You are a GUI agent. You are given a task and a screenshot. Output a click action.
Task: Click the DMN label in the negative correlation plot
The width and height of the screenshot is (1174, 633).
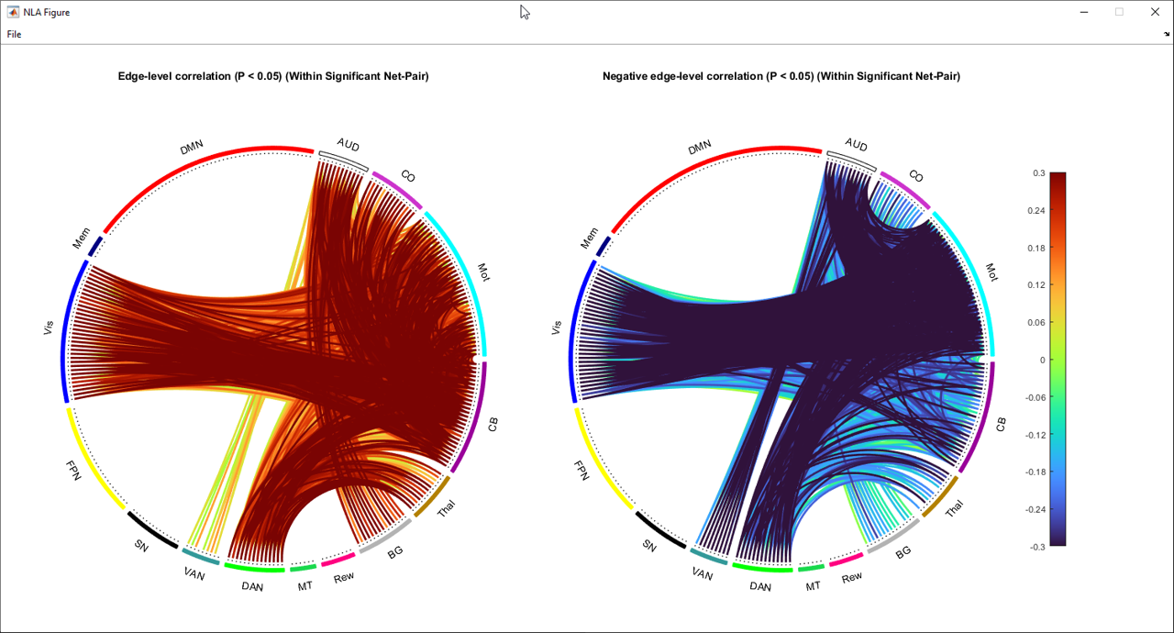click(700, 147)
